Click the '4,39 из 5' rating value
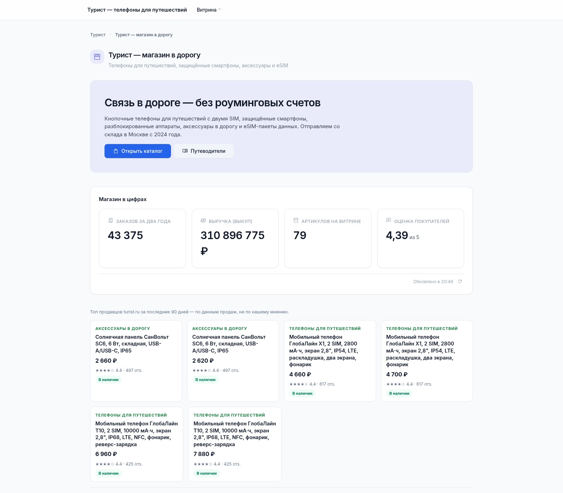The image size is (563, 493). [x=403, y=235]
